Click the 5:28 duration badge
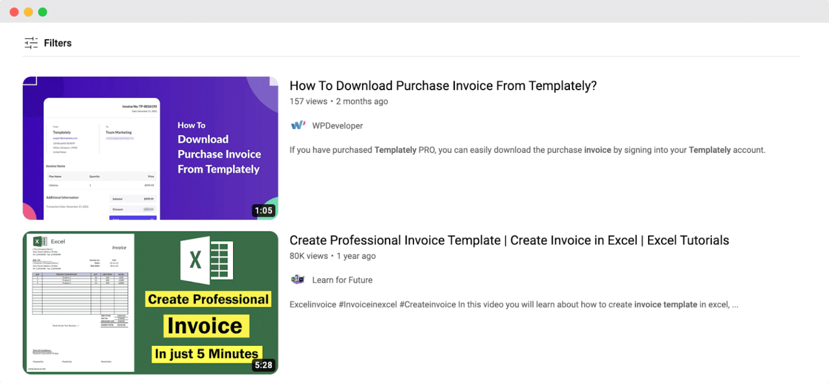The image size is (829, 383). [264, 365]
